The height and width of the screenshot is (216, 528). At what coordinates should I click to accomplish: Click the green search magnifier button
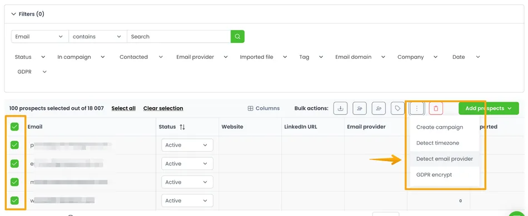237,37
